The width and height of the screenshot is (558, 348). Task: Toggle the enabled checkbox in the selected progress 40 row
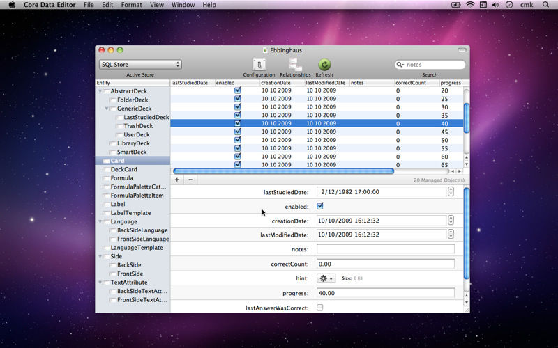point(237,123)
